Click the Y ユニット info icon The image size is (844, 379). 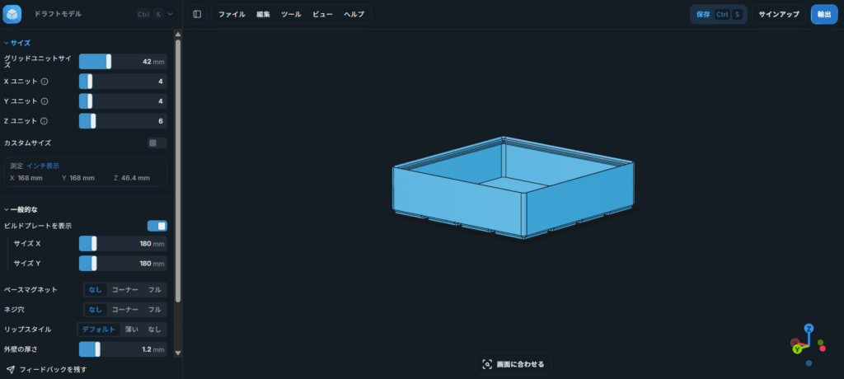pyautogui.click(x=45, y=101)
